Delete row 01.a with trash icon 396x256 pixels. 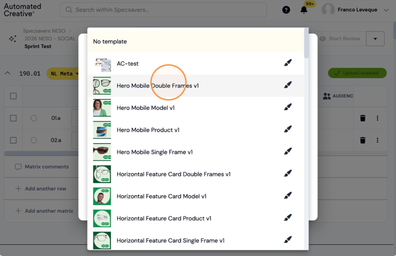tap(363, 118)
